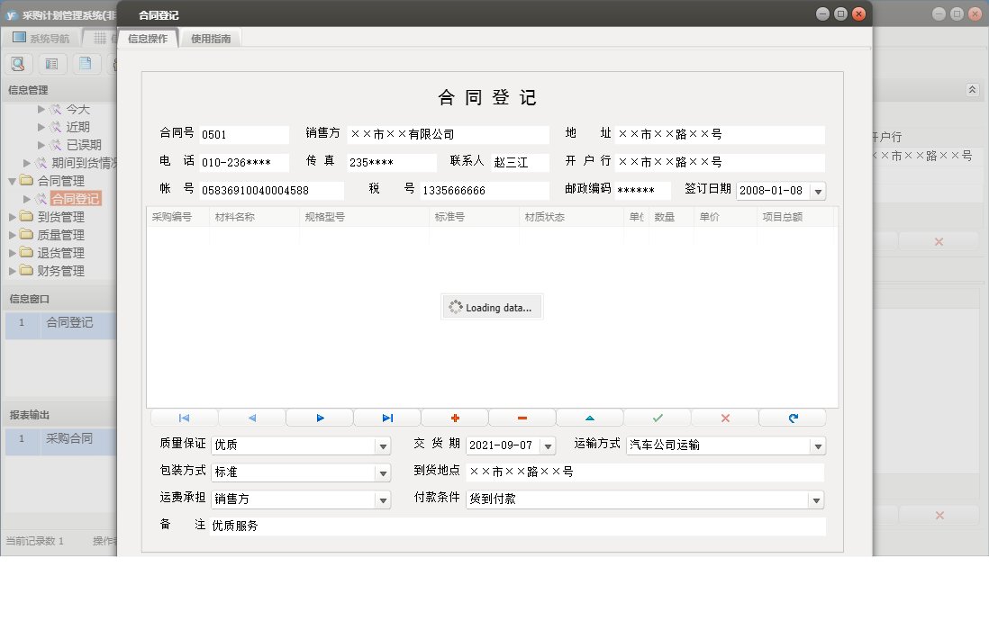The height and width of the screenshot is (621, 989).
Task: Collapse the 合同管理 tree folder
Action: [x=13, y=181]
